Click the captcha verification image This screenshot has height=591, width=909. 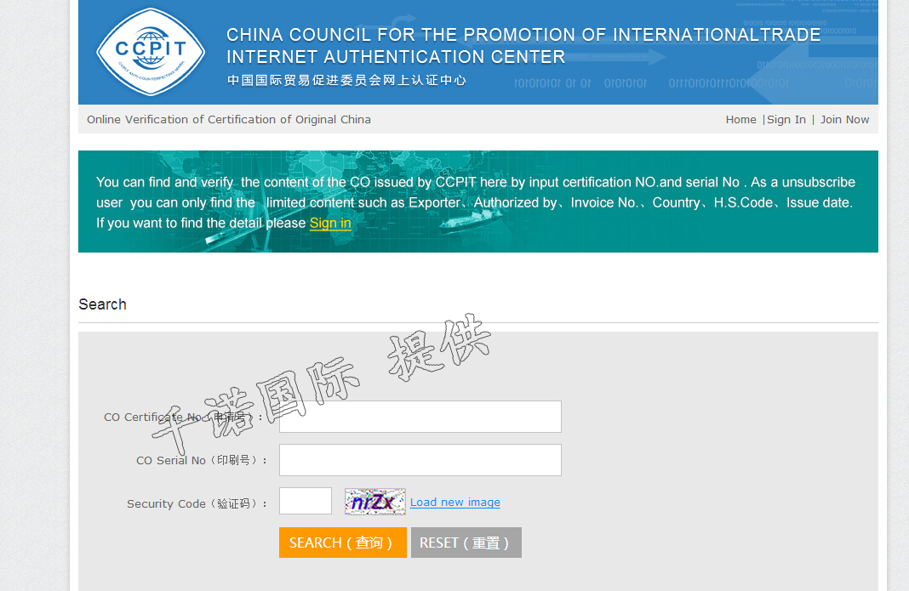pyautogui.click(x=374, y=502)
